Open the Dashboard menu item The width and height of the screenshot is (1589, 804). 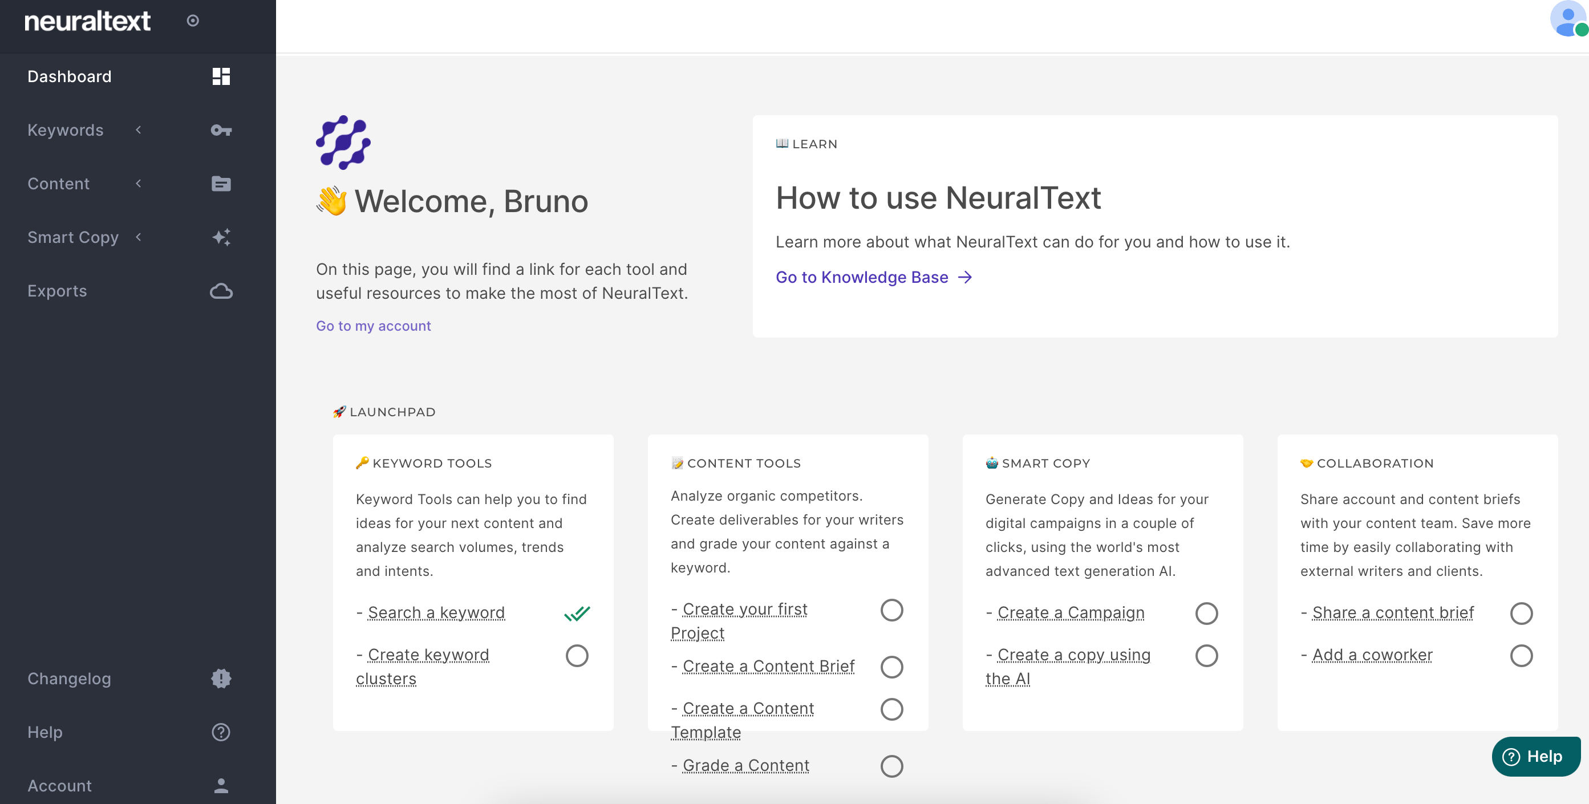(69, 76)
